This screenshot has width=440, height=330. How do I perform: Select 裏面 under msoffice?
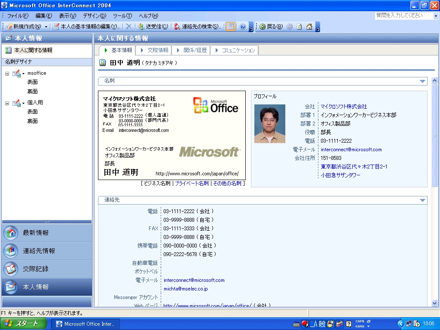[32, 92]
